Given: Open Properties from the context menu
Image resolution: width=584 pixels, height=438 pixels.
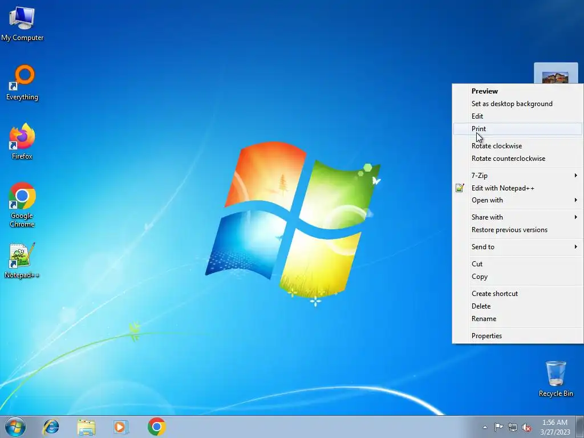Looking at the screenshot, I should (x=518, y=335).
